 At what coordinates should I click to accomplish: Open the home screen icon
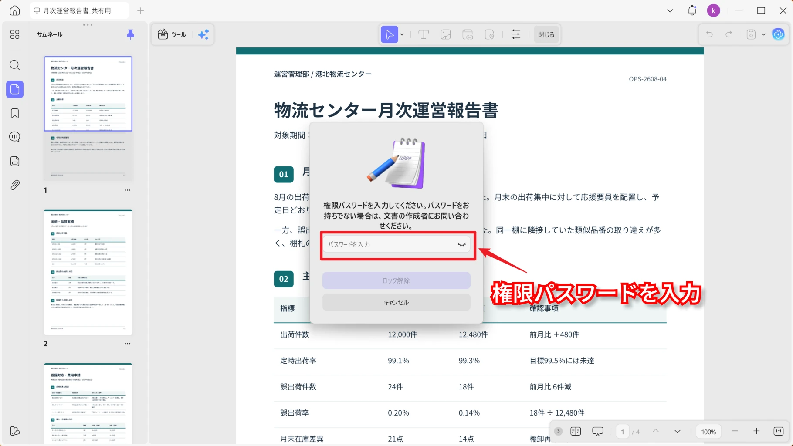click(x=15, y=10)
